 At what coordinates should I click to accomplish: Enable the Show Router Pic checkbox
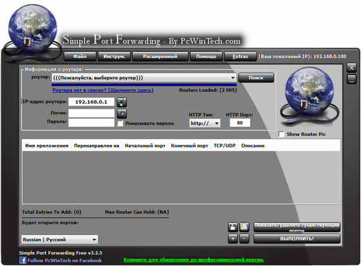(x=281, y=134)
